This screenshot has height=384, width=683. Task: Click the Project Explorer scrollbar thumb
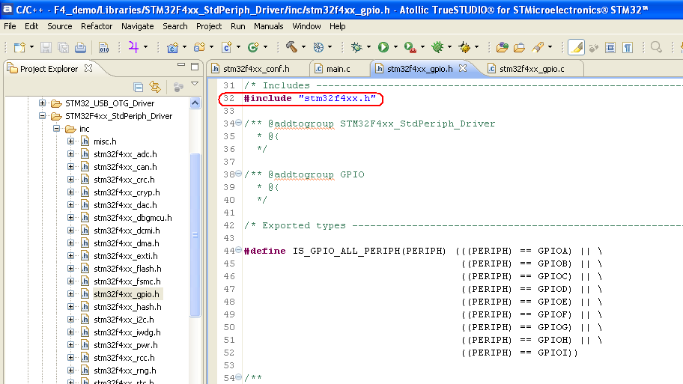coord(195,235)
